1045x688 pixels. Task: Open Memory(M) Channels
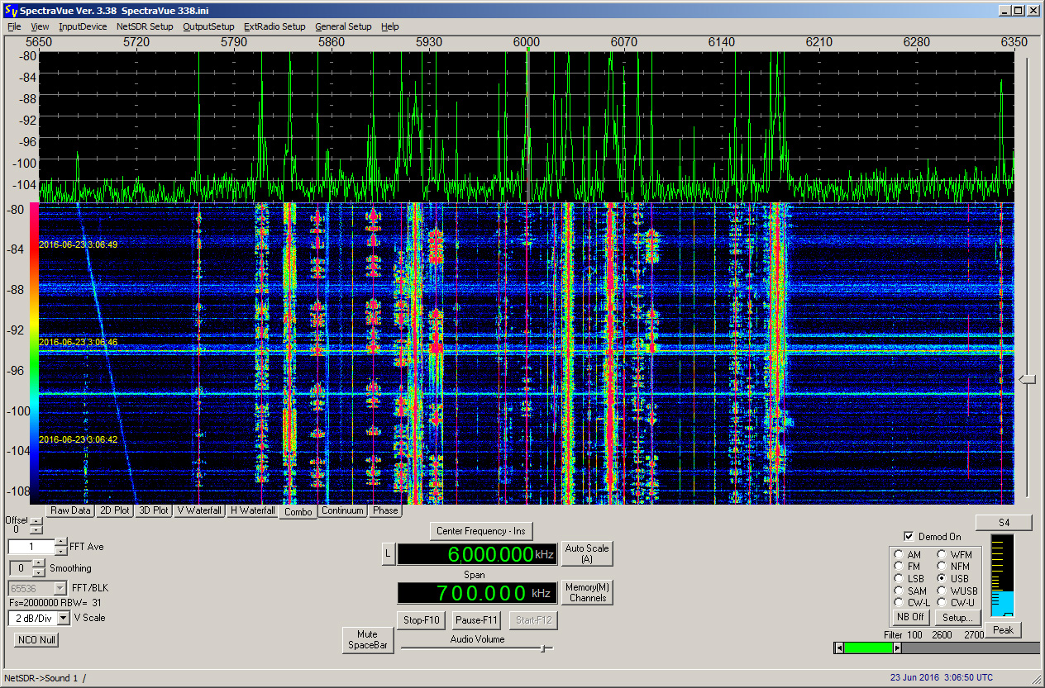coord(588,592)
